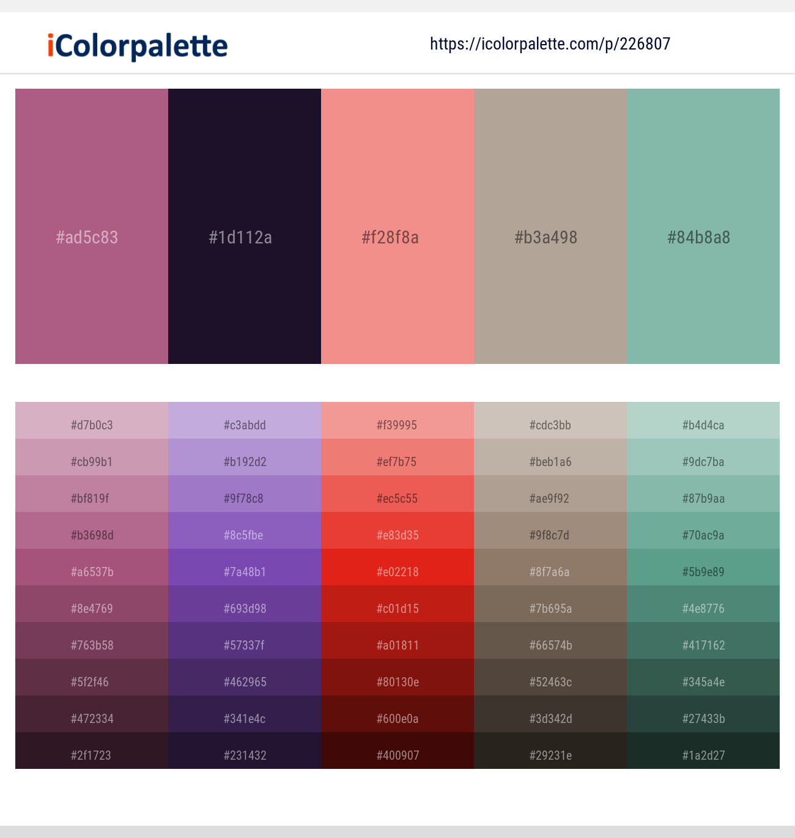
Task: Click the #417162 deep green shade
Action: pos(703,645)
